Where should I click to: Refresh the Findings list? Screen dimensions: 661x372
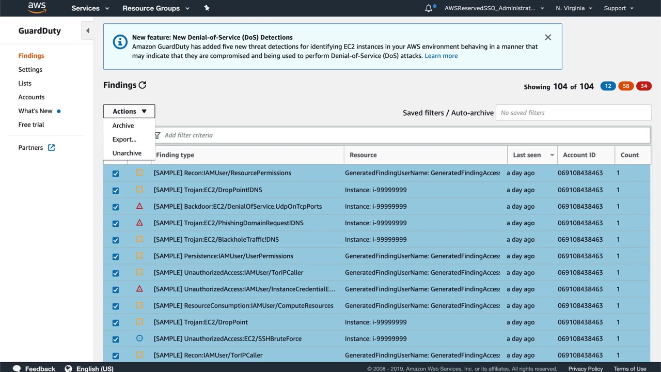(x=143, y=85)
